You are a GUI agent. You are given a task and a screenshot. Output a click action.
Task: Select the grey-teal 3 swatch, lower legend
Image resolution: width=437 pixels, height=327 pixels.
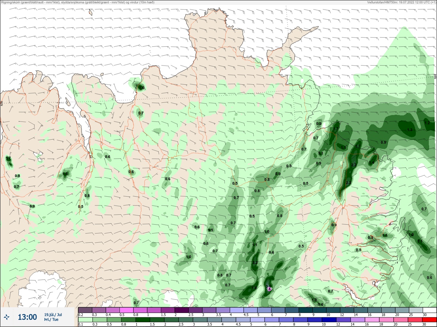click(200, 320)
